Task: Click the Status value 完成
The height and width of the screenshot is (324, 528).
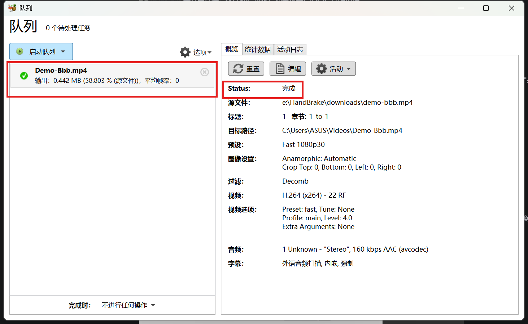Action: (289, 88)
